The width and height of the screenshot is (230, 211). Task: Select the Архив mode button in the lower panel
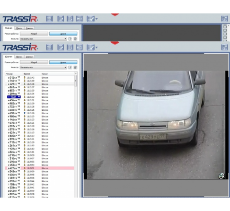[63, 62]
